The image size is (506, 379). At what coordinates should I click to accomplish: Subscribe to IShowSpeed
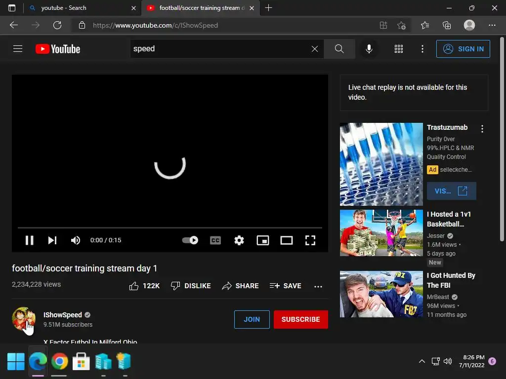[x=301, y=319]
